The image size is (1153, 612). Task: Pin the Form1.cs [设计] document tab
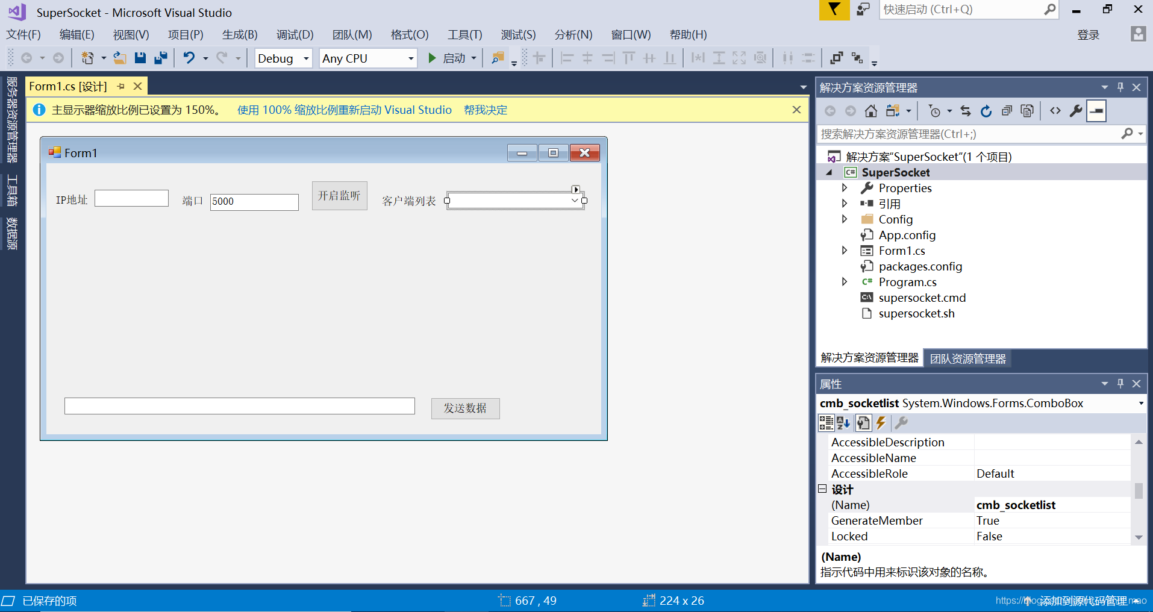(120, 86)
